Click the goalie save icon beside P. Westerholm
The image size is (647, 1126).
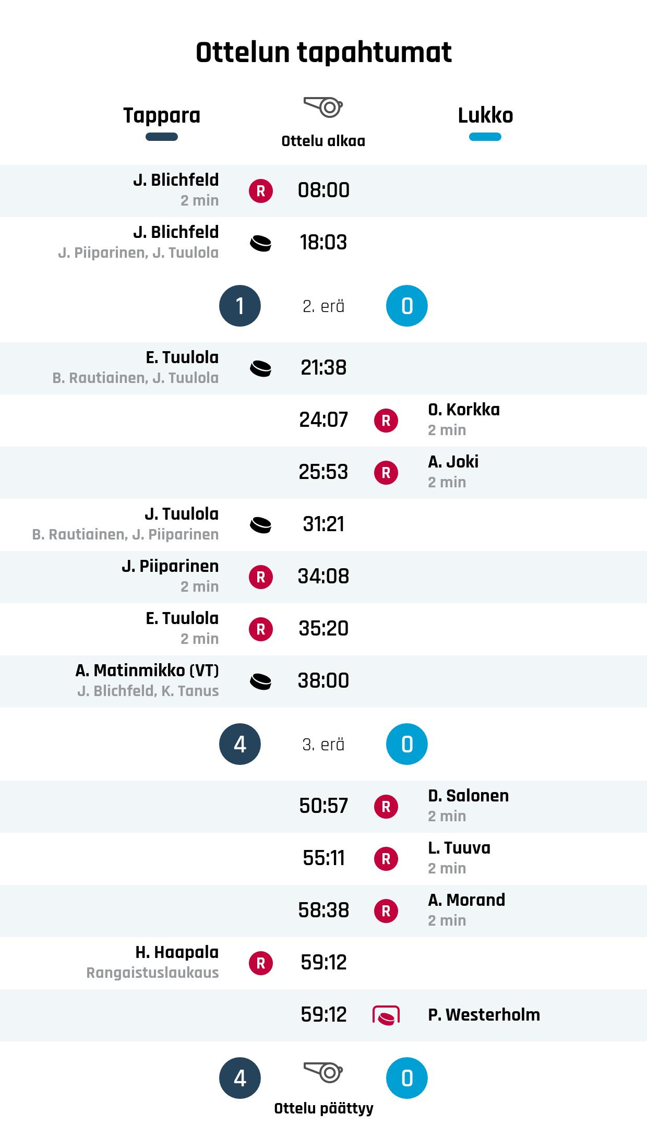click(386, 1015)
